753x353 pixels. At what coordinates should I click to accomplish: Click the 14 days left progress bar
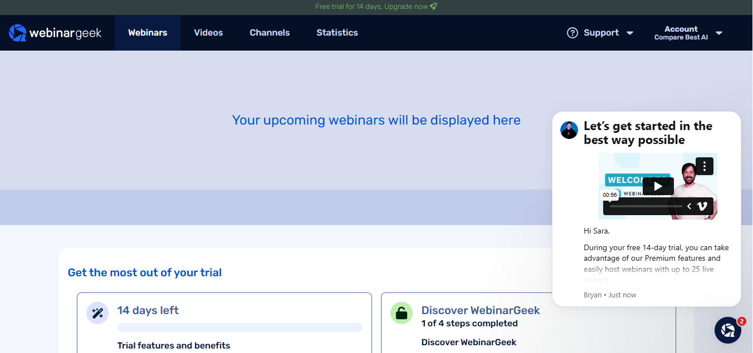tap(240, 327)
